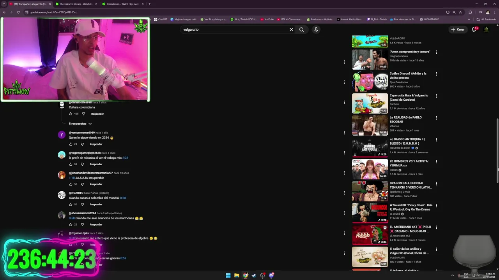Screen dimensions: 499x280
Task: Open options for '20 HOMBRES VS 1 ARTISTA'
Action: tap(436, 161)
